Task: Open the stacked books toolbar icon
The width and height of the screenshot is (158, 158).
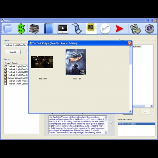Action: pyautogui.click(x=34, y=29)
